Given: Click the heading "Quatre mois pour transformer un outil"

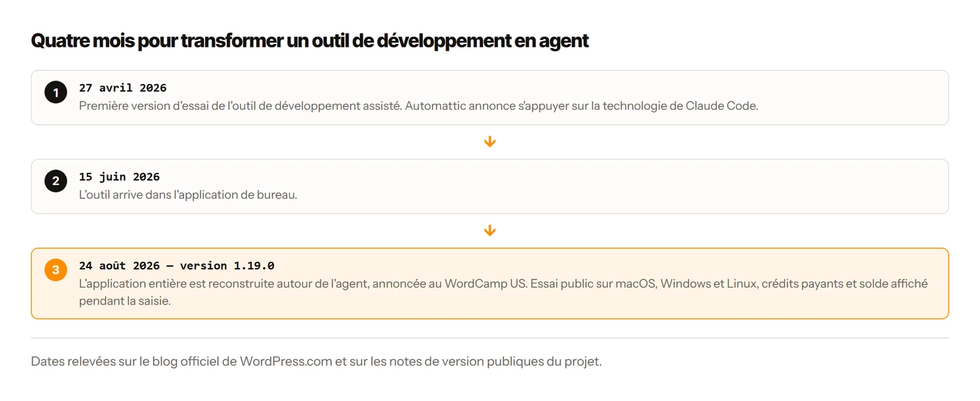Looking at the screenshot, I should coord(310,41).
